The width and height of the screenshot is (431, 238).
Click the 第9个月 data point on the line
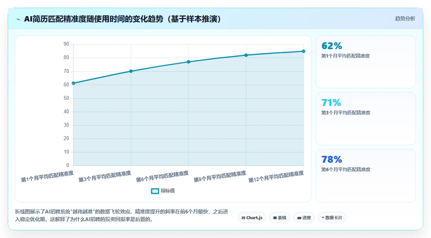click(x=246, y=55)
